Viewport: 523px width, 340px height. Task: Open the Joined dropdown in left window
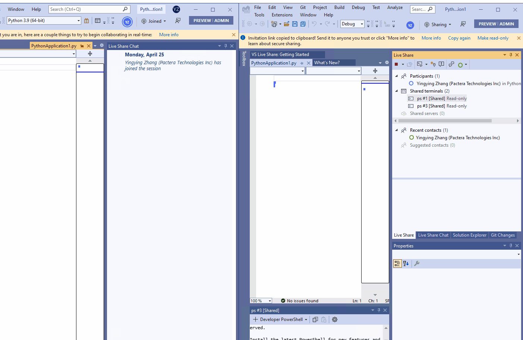pos(154,21)
